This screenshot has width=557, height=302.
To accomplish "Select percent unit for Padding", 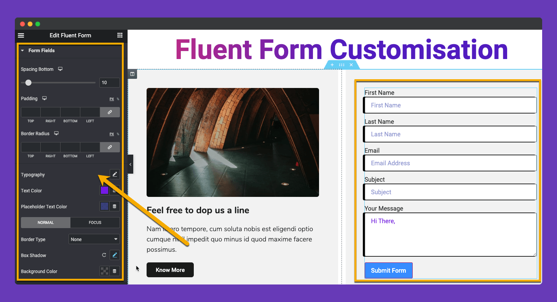I will [x=118, y=99].
